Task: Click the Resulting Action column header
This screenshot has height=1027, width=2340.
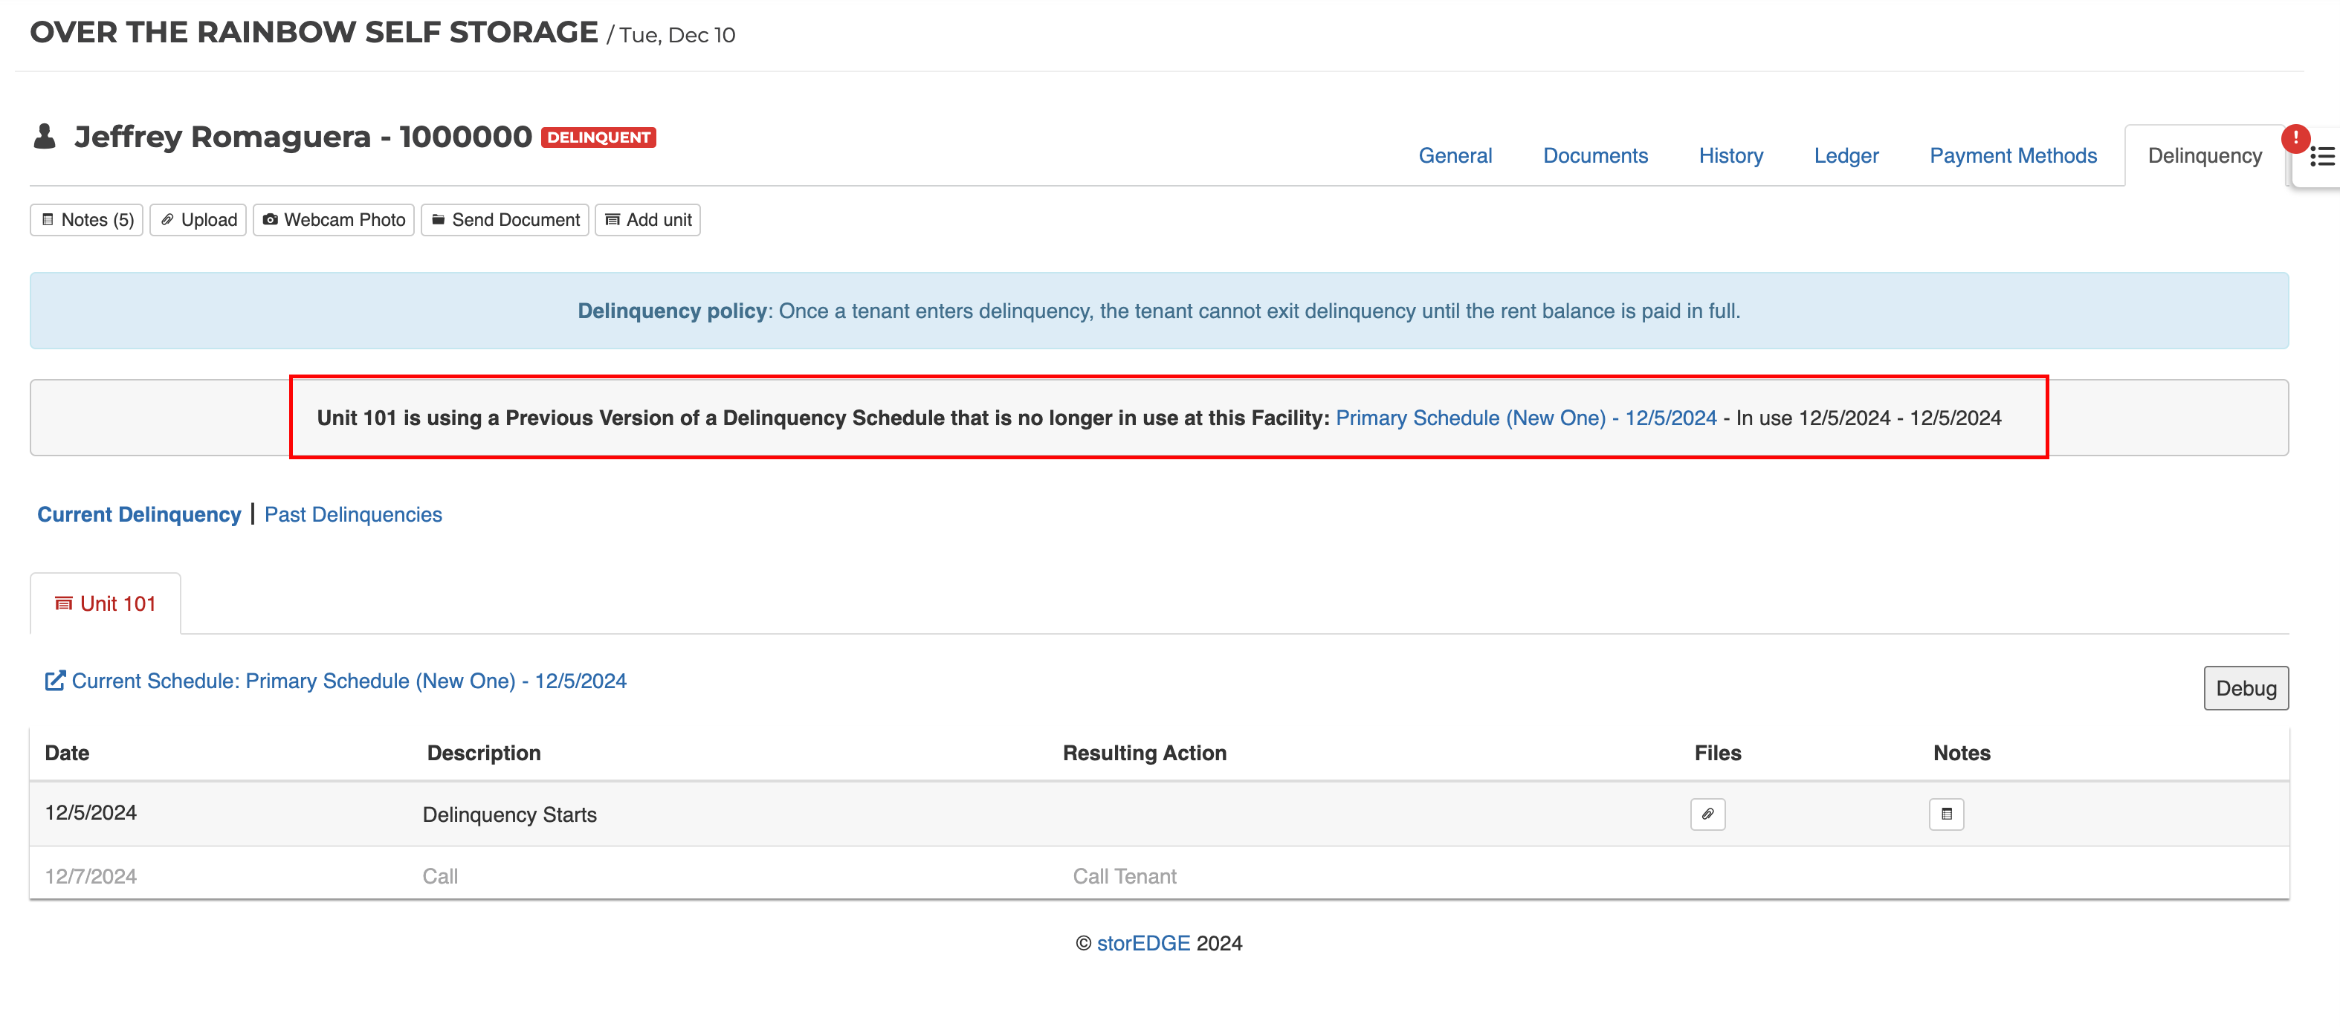Action: (1145, 753)
